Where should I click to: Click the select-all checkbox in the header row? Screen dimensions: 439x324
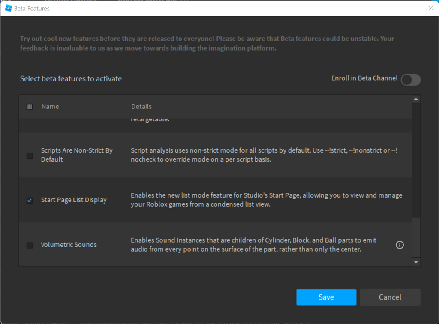pyautogui.click(x=29, y=106)
